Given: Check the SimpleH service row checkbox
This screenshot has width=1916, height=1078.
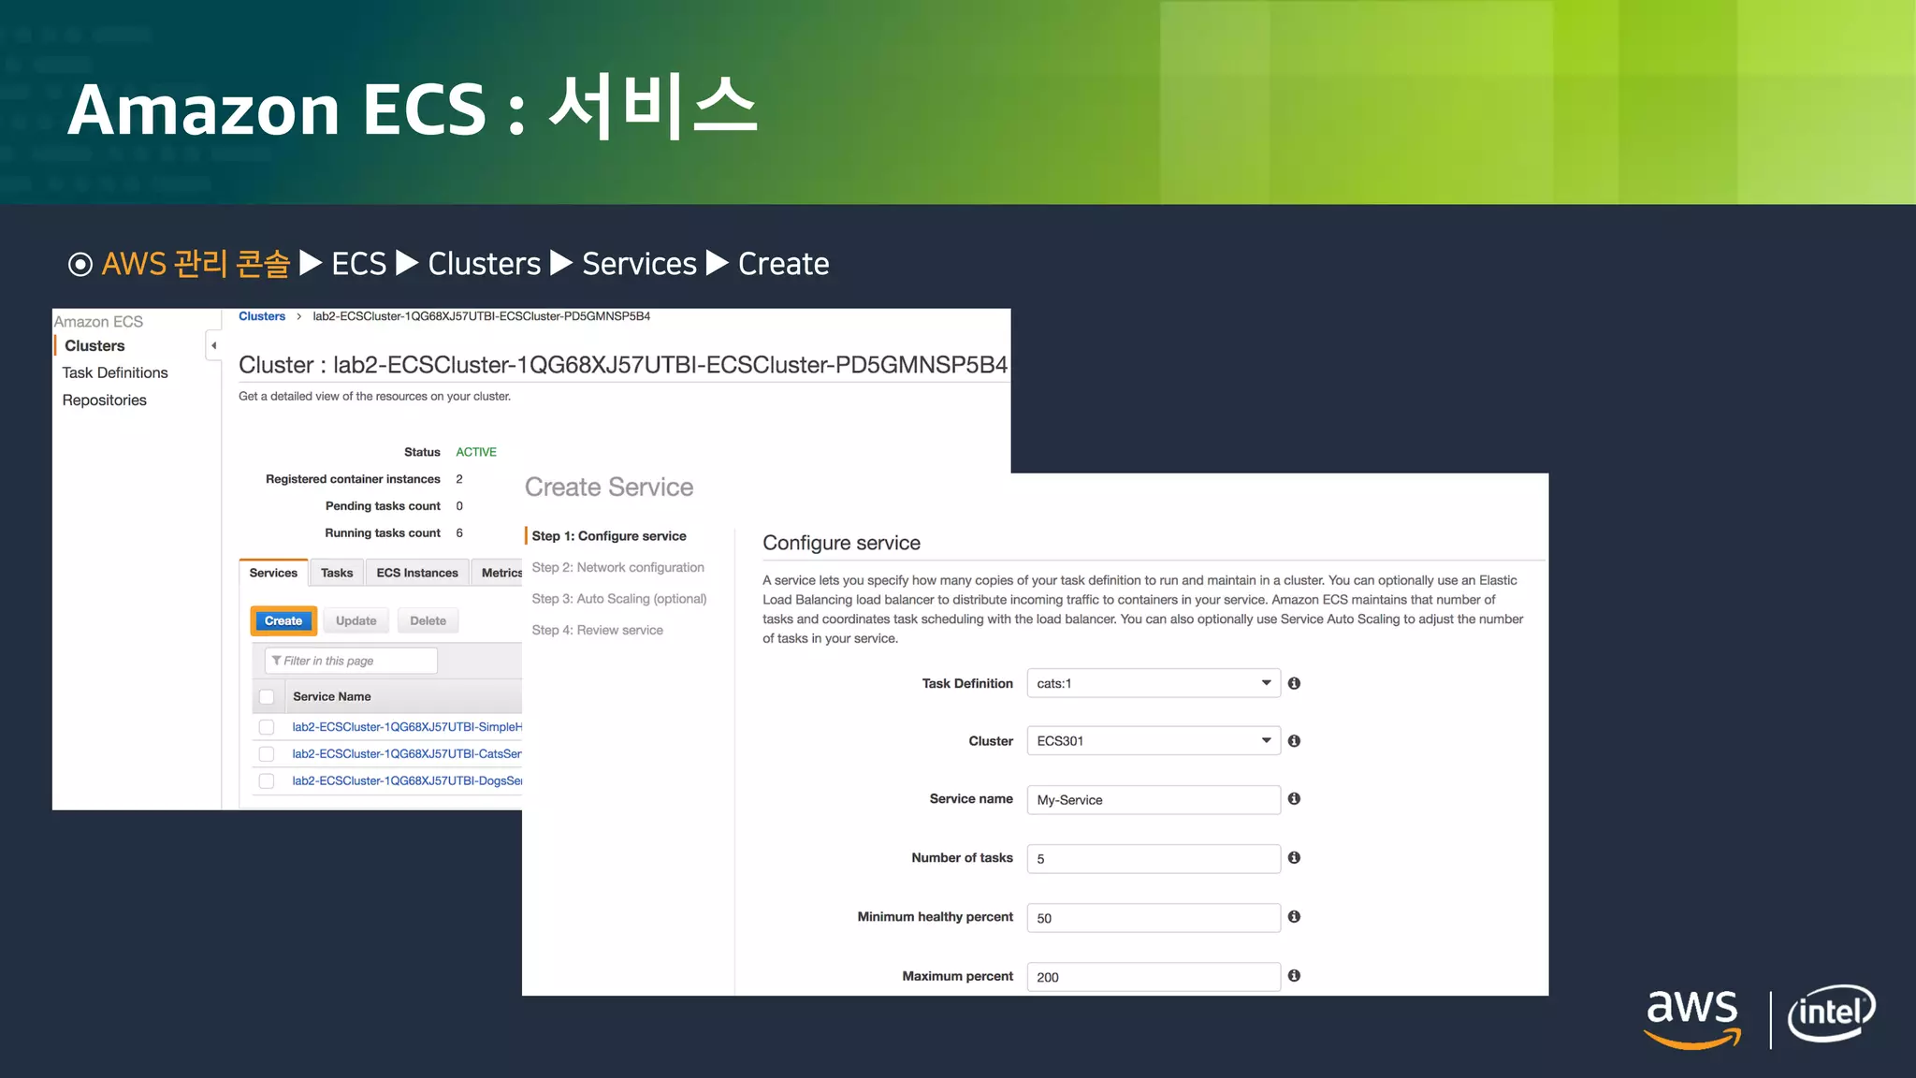Looking at the screenshot, I should [267, 727].
